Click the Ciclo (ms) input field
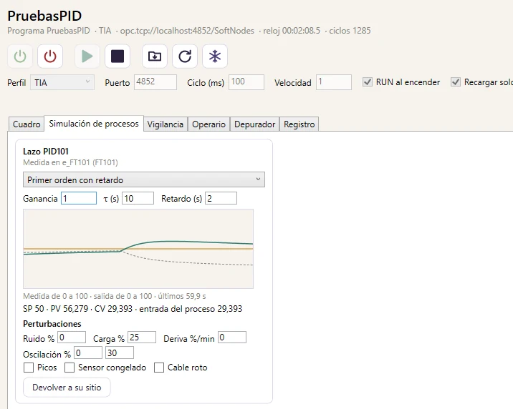This screenshot has height=409, width=513. click(246, 82)
